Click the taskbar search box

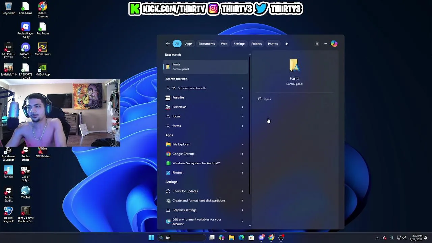click(x=182, y=238)
